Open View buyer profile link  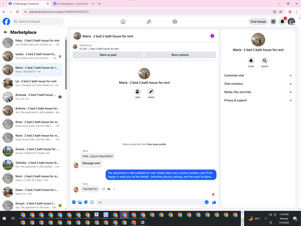(157, 144)
